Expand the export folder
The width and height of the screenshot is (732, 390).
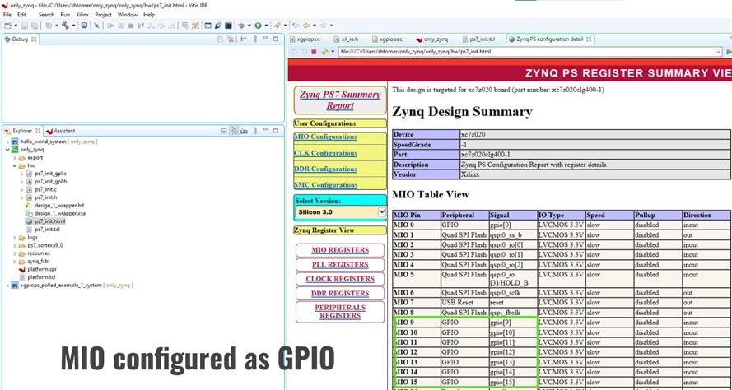click(x=15, y=158)
